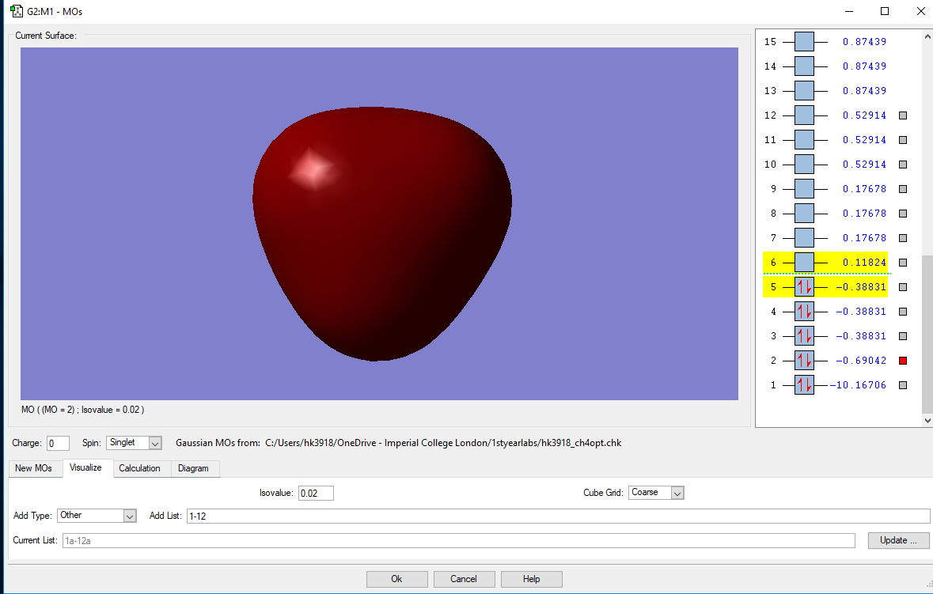Click the orbital box for MO 9

pos(804,188)
